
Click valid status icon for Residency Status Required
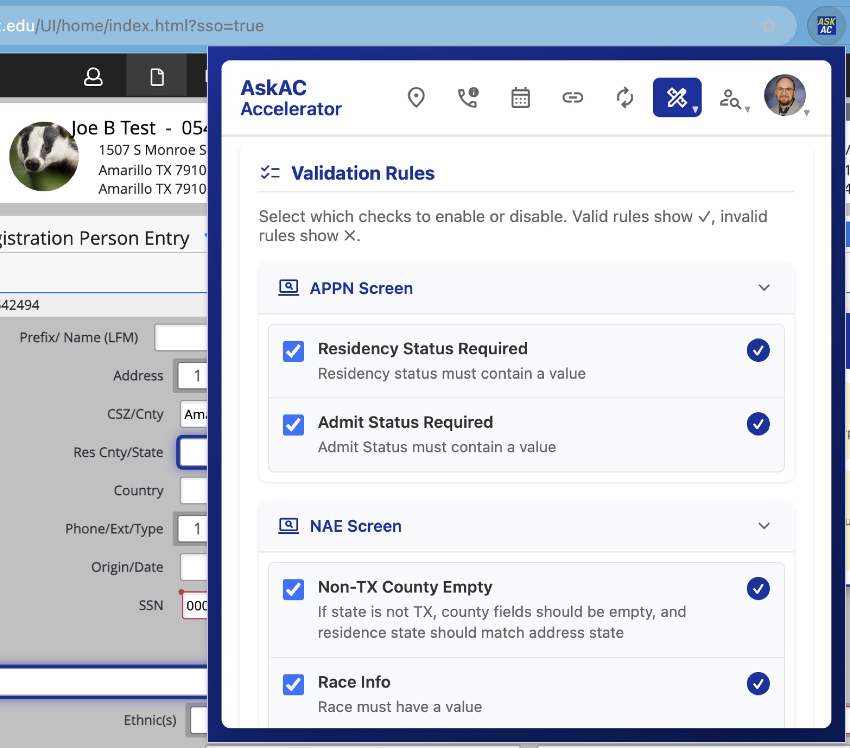(758, 350)
